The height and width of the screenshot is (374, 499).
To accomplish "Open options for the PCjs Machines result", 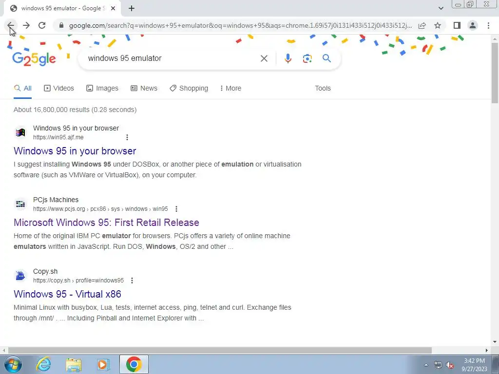I will (176, 209).
